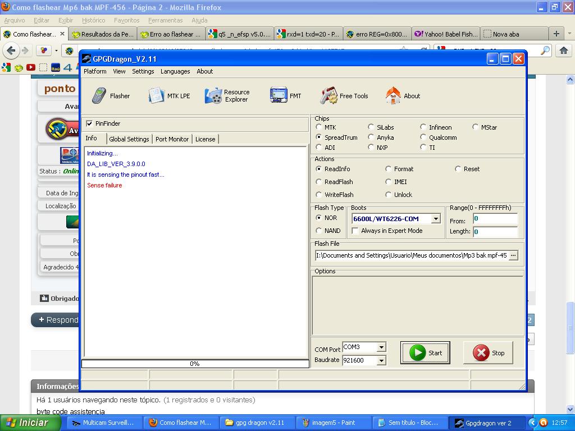Viewport: 575px width, 431px height.
Task: Click the Range Length input field
Action: [495, 232]
